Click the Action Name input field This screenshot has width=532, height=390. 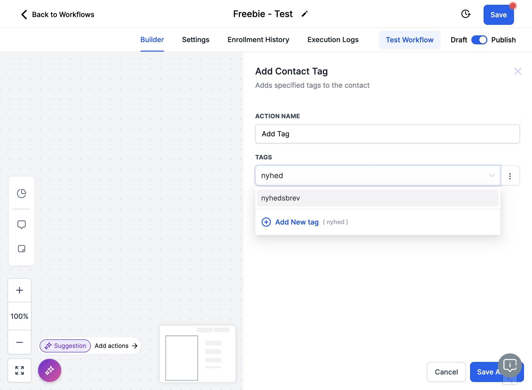tap(388, 134)
